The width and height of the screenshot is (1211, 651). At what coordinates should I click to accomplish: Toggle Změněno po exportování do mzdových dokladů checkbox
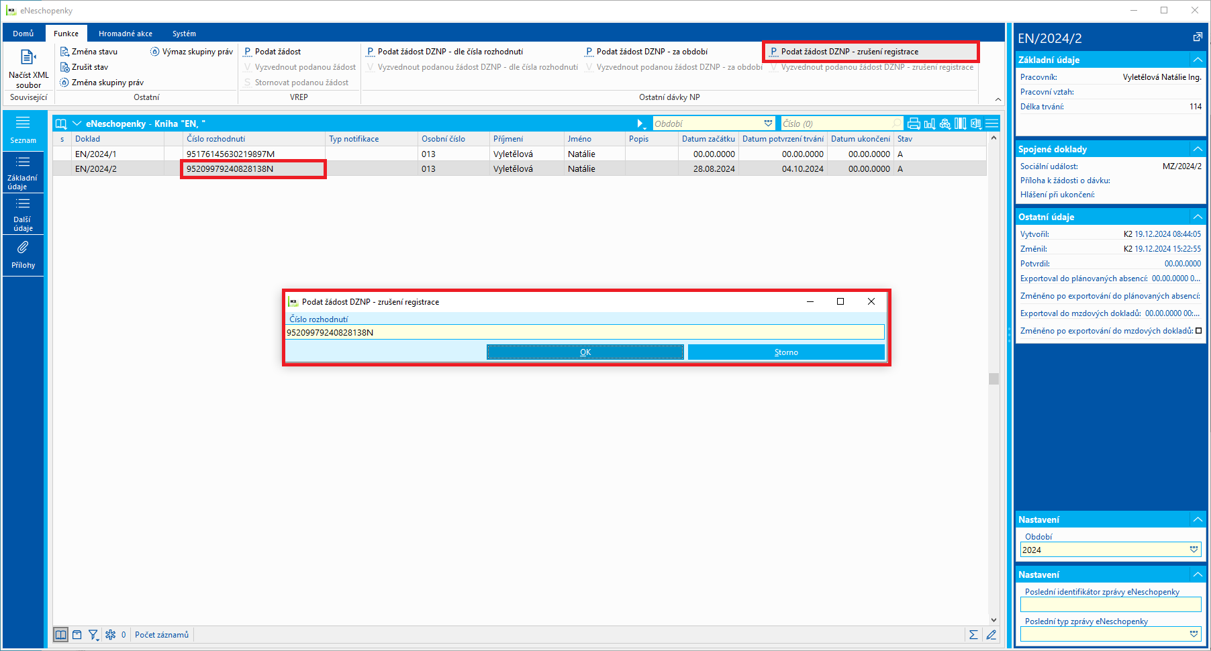click(x=1199, y=331)
